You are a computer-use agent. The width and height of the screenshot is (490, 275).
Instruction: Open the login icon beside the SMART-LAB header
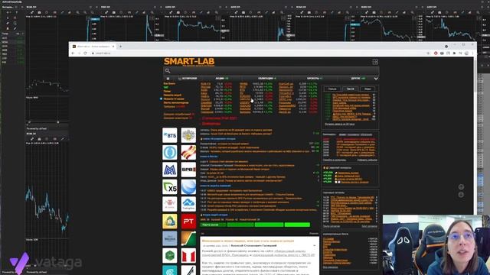(x=375, y=62)
